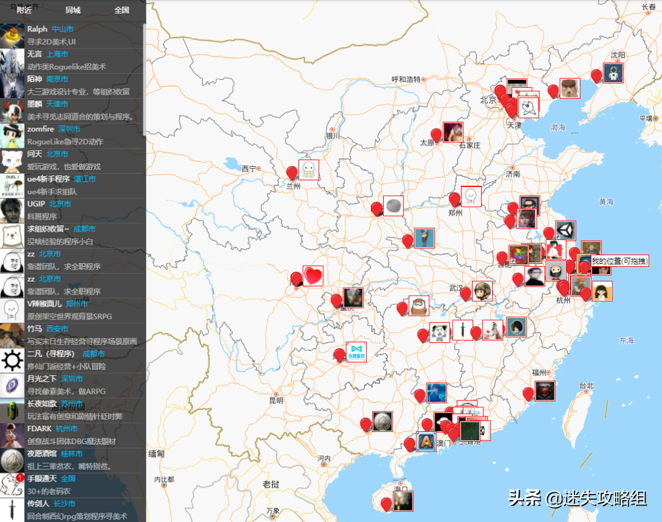Switch to the 同城 tab
The height and width of the screenshot is (522, 662).
pos(73,10)
